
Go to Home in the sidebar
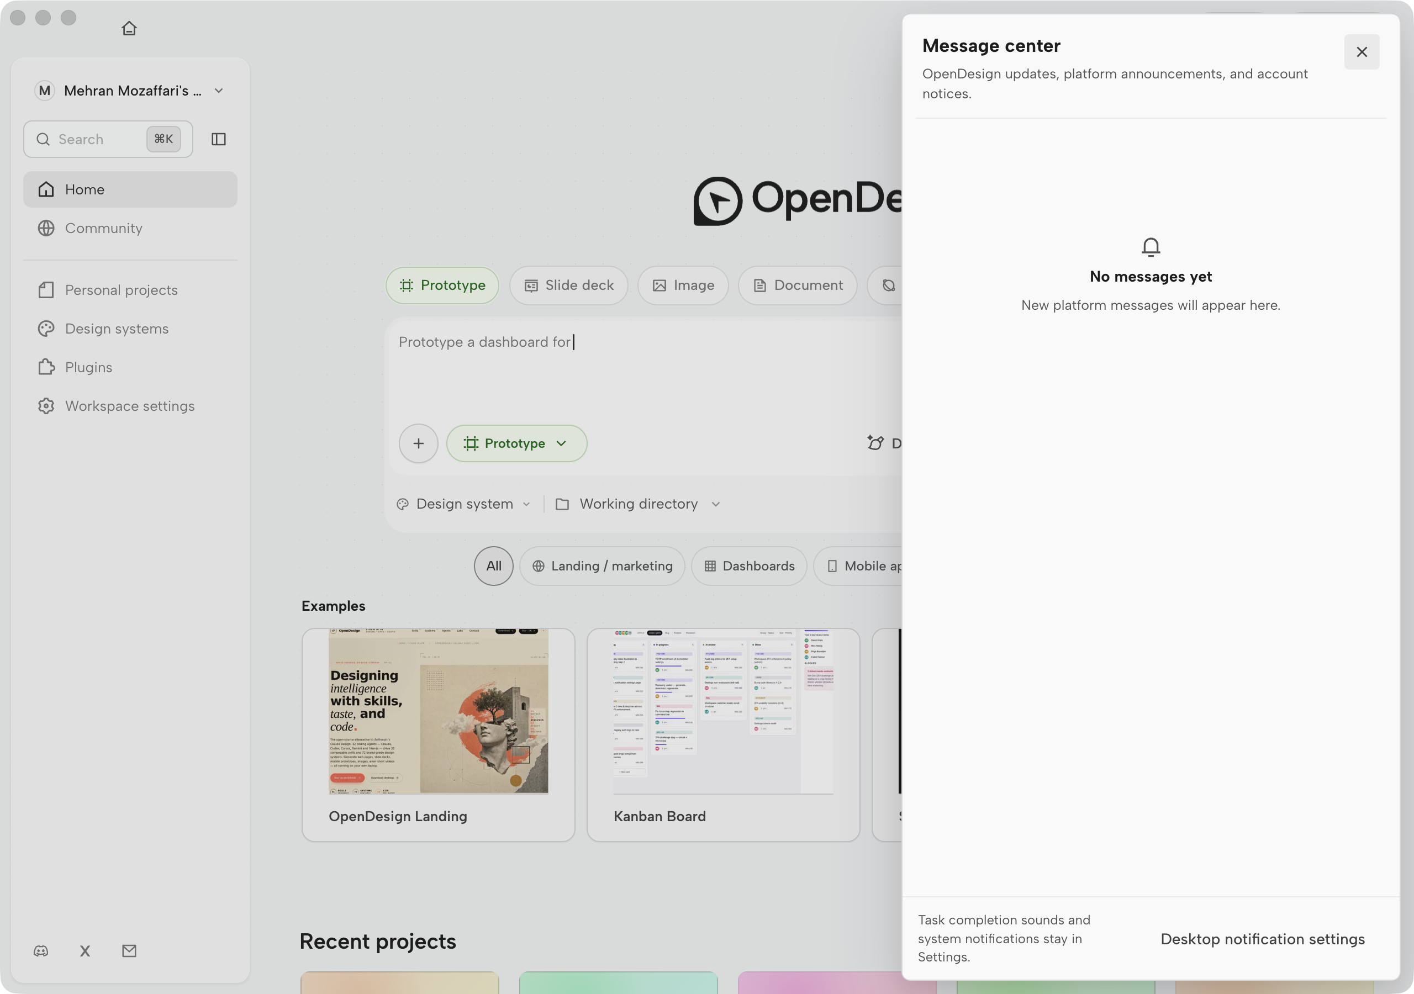click(130, 189)
